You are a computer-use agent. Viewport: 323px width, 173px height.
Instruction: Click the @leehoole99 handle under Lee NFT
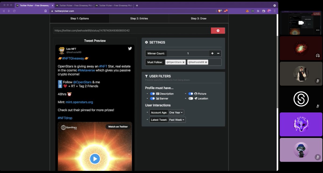click(x=74, y=52)
